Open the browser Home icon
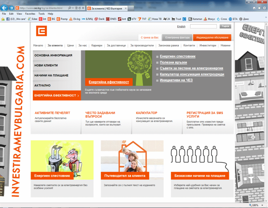The width and height of the screenshot is (268, 208). (254, 8)
